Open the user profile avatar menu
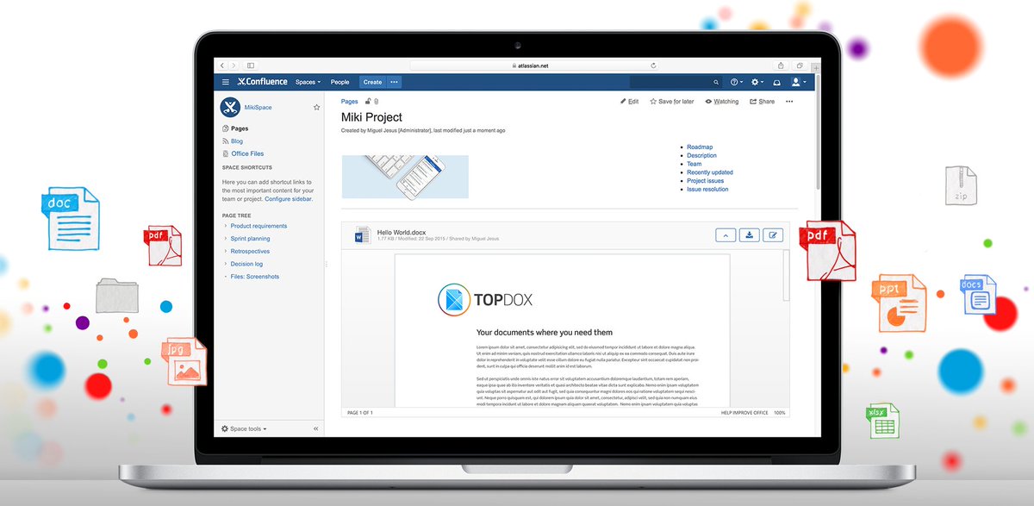This screenshot has width=1034, height=506. pyautogui.click(x=800, y=82)
